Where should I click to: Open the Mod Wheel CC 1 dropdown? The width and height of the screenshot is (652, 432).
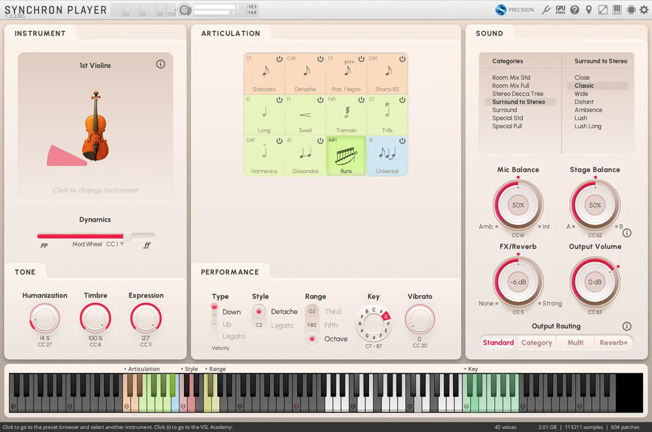click(115, 244)
